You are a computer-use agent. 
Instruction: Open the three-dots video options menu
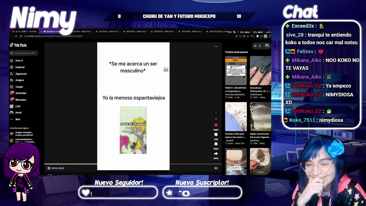216,46
